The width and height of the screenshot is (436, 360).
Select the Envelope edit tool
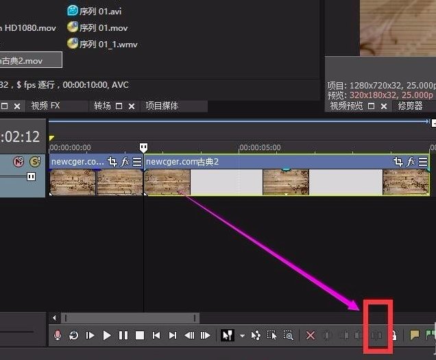[x=256, y=335]
